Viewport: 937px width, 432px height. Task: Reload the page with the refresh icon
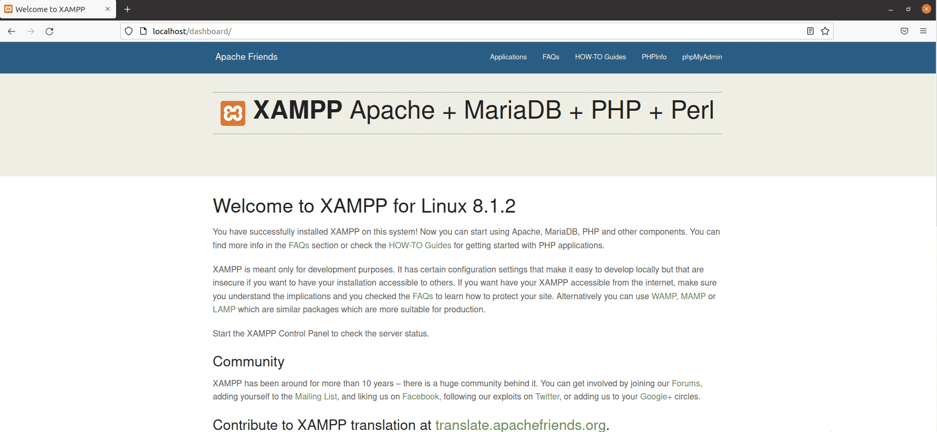click(49, 31)
